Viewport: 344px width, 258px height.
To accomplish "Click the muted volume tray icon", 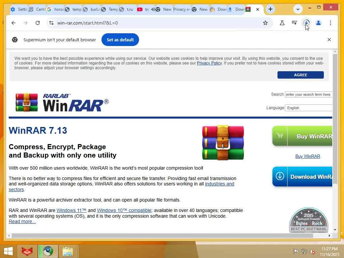I will (312, 251).
